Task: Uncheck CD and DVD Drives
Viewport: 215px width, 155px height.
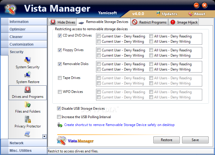Action: point(60,36)
